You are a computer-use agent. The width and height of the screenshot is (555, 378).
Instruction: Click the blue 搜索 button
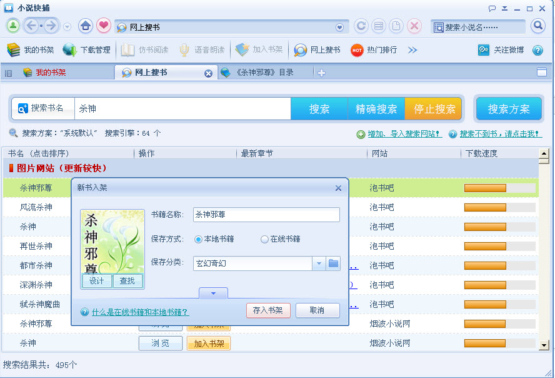pyautogui.click(x=319, y=109)
